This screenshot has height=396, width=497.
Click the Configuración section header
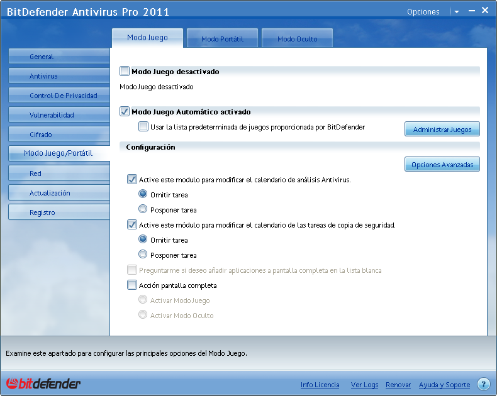[150, 147]
